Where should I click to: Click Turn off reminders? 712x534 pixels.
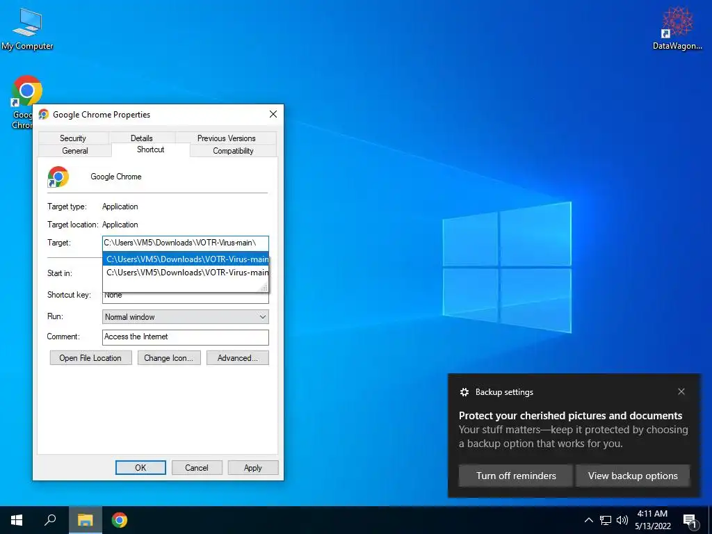pyautogui.click(x=516, y=476)
